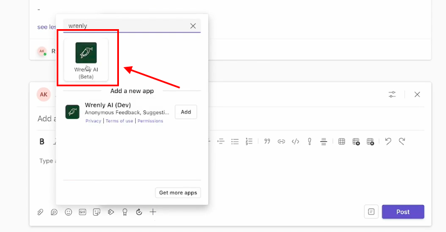Open the GIF picker
446x232 pixels.
[x=82, y=212]
